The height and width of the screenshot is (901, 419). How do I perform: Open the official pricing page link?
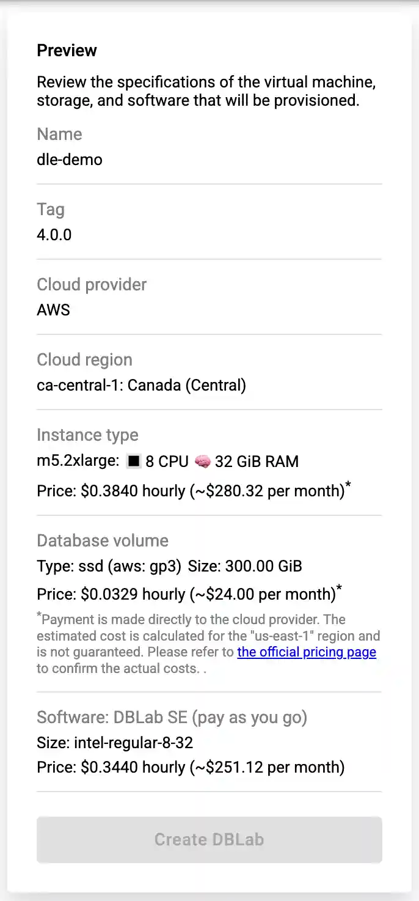307,652
